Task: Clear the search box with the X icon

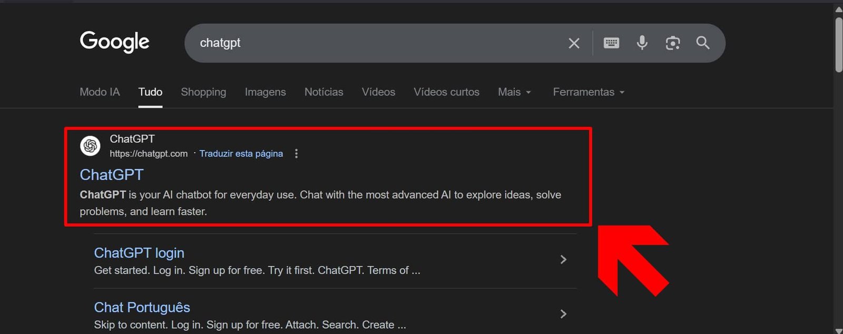Action: point(574,43)
